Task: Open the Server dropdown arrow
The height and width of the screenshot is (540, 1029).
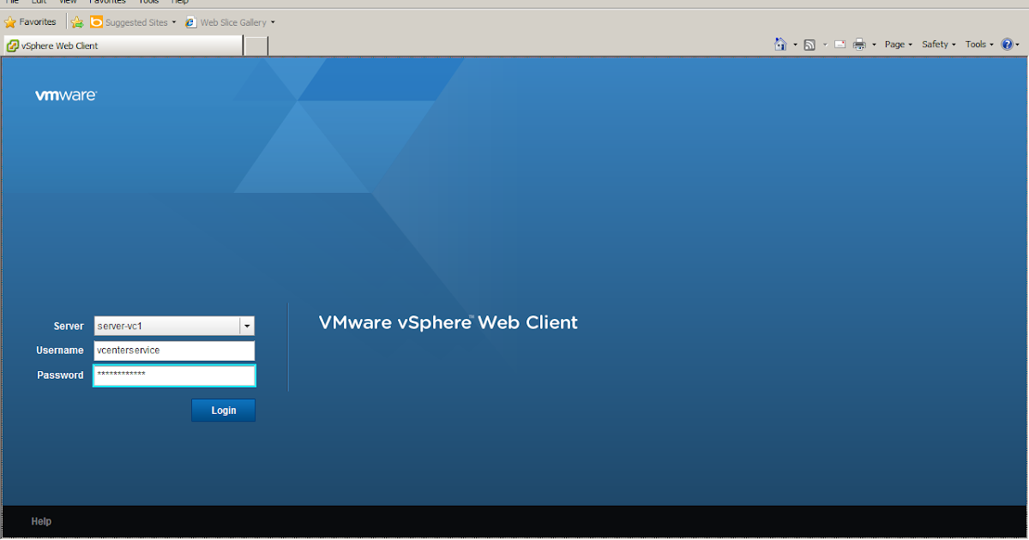Action: (x=247, y=326)
